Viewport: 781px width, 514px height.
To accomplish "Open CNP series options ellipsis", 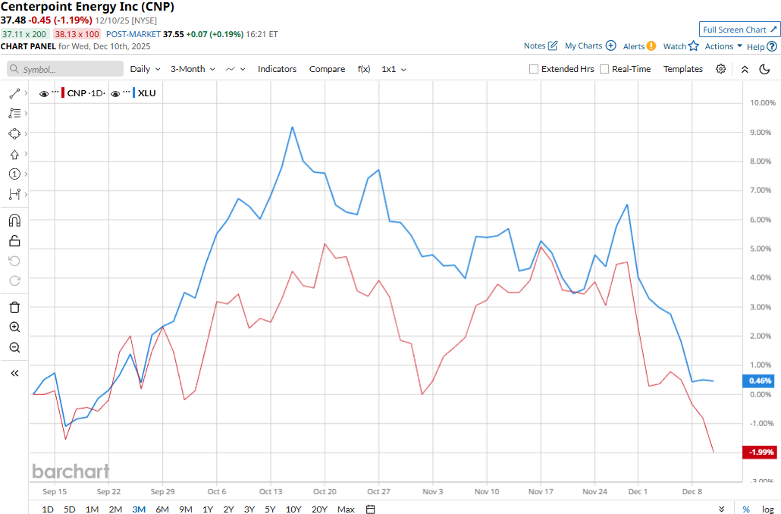I will pyautogui.click(x=55, y=92).
